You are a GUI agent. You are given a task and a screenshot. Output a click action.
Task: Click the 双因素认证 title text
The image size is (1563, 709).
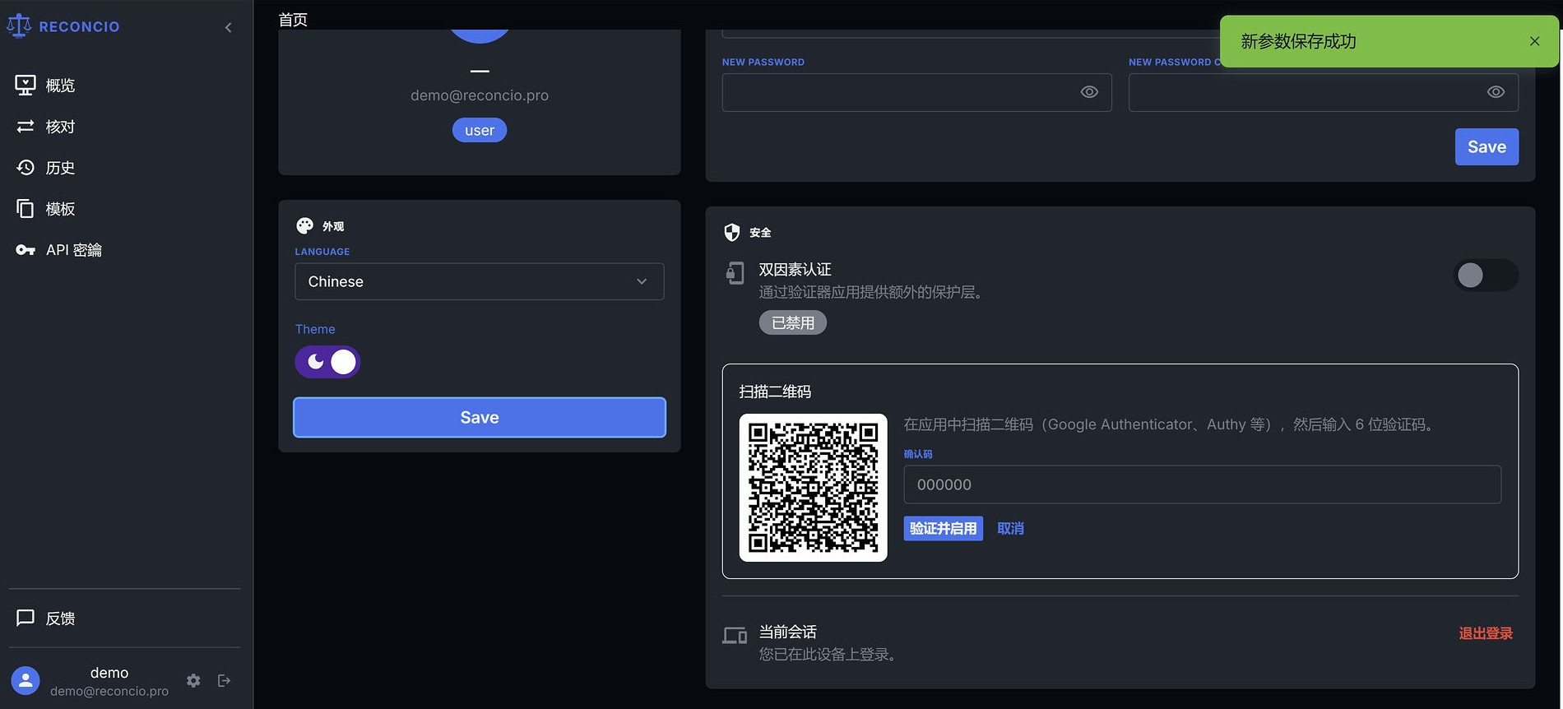click(x=795, y=270)
